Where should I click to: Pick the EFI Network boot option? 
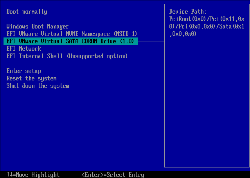tap(23, 49)
